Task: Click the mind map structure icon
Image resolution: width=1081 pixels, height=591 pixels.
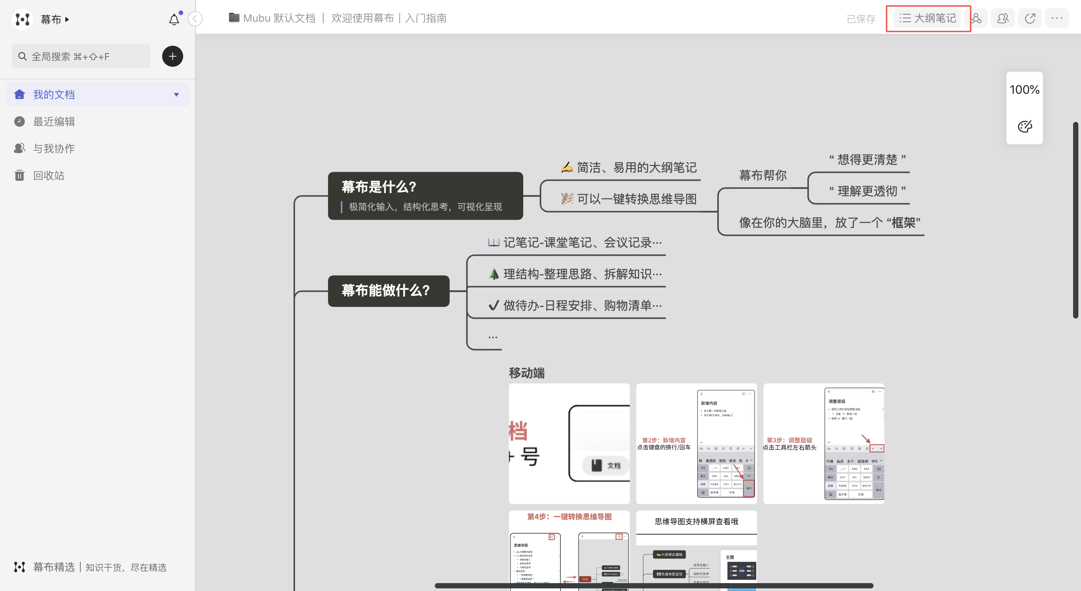Action: tap(977, 18)
